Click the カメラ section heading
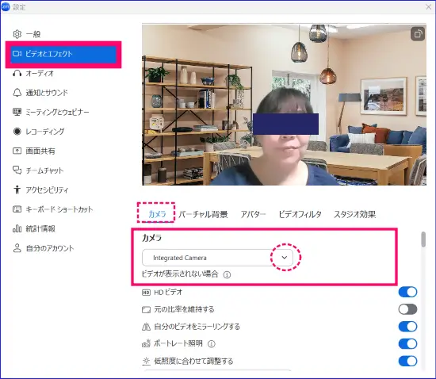 (x=152, y=238)
